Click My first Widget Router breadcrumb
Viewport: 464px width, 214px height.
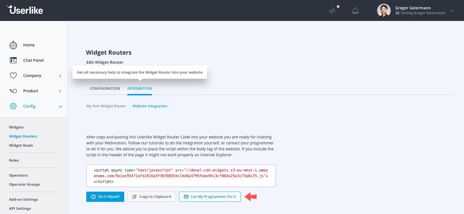106,106
